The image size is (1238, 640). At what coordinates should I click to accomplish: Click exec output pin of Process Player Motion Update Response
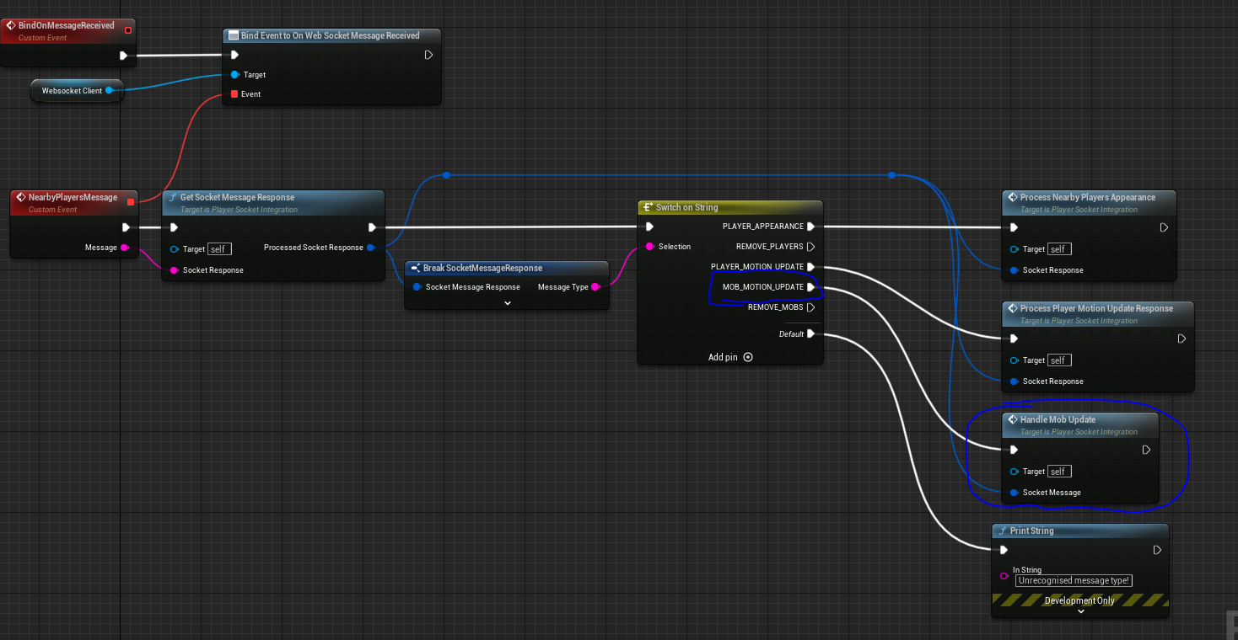click(1181, 339)
